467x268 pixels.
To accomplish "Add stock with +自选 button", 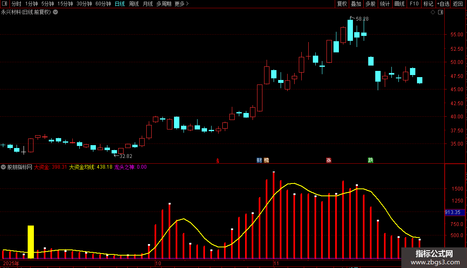I will point(443,4).
